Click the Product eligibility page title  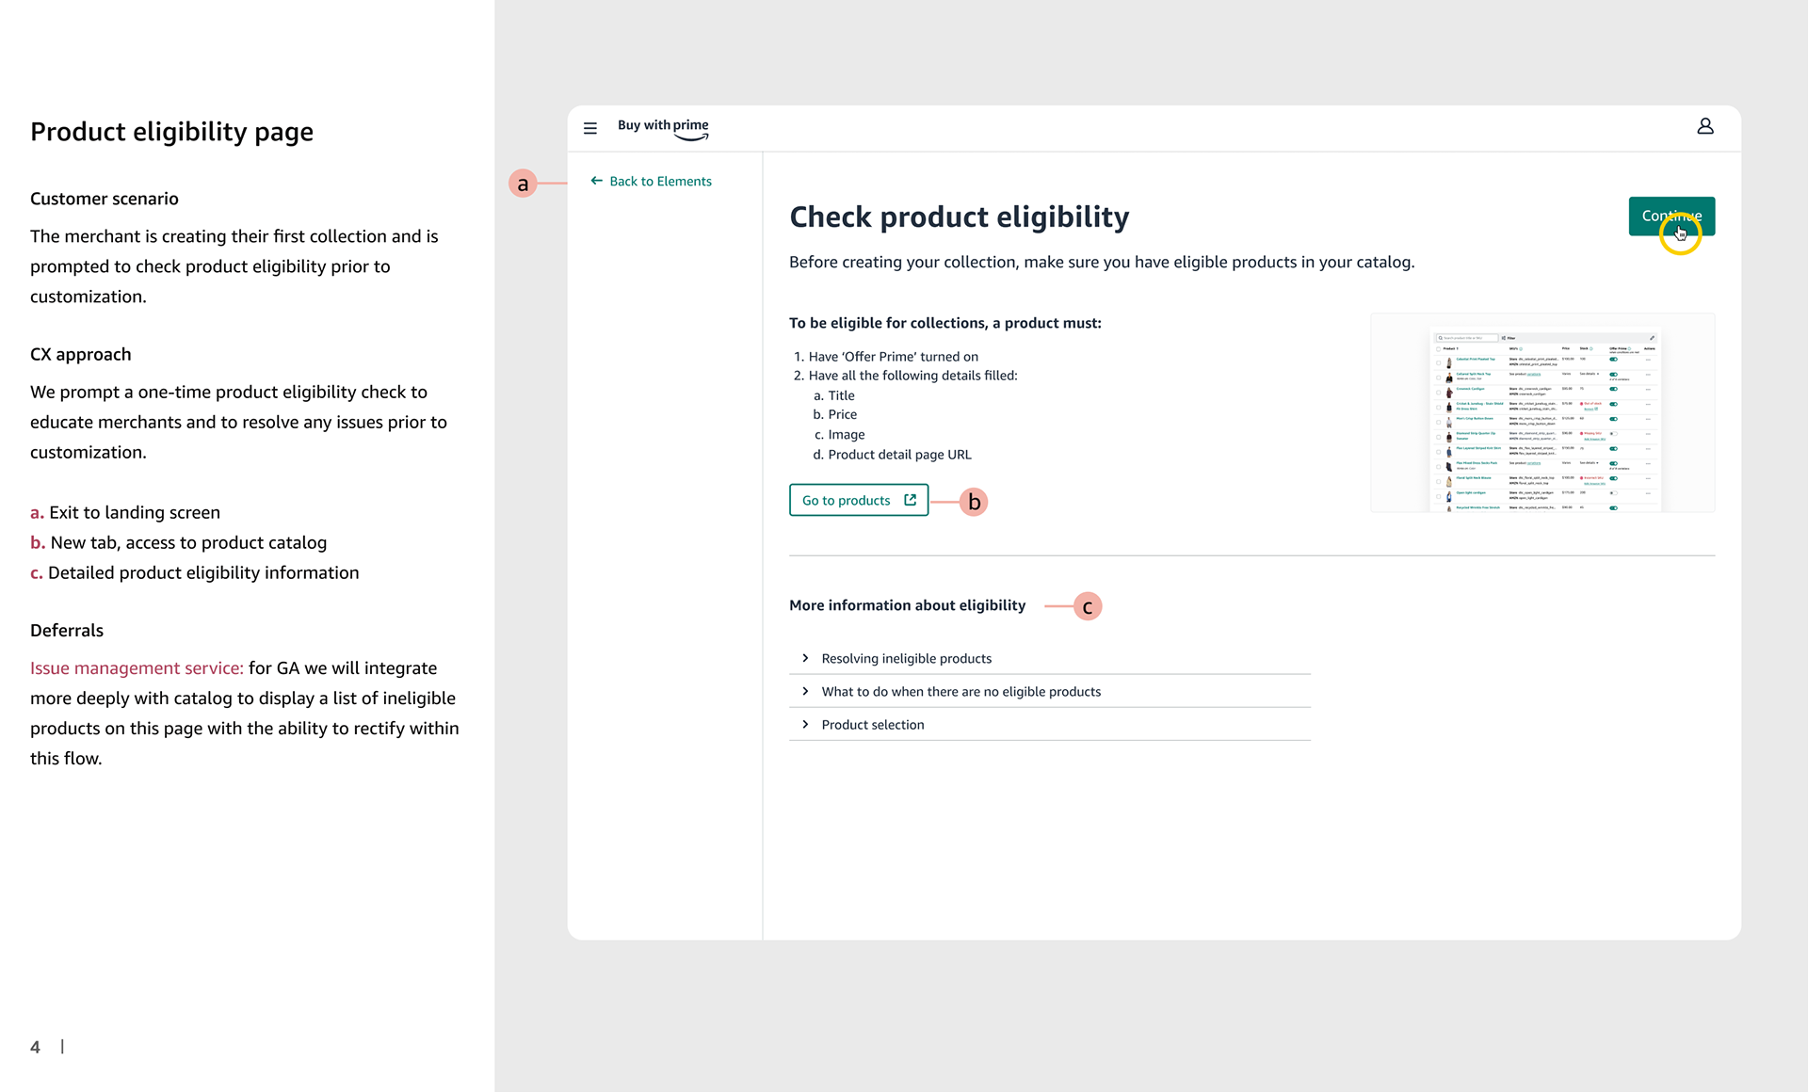pyautogui.click(x=171, y=132)
